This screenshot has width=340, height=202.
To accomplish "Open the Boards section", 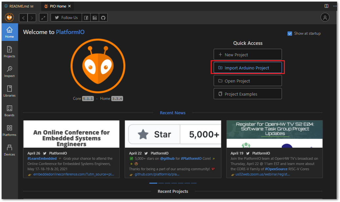I will 9,111.
